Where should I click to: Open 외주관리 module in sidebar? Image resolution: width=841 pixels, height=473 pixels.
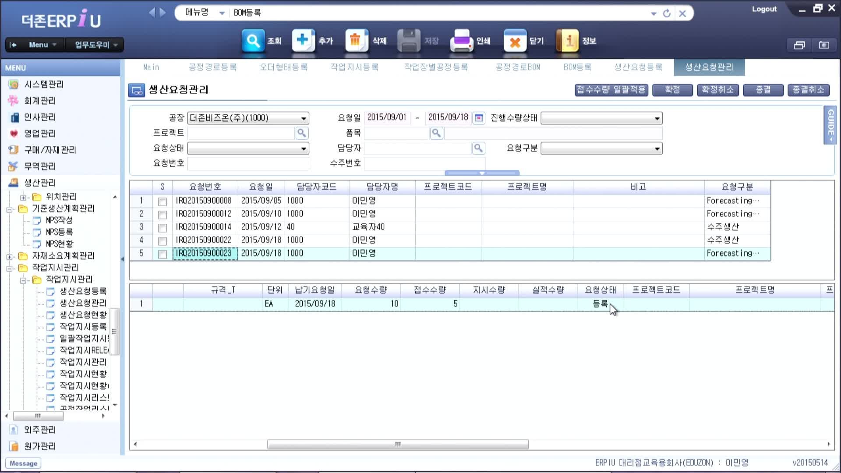(40, 430)
